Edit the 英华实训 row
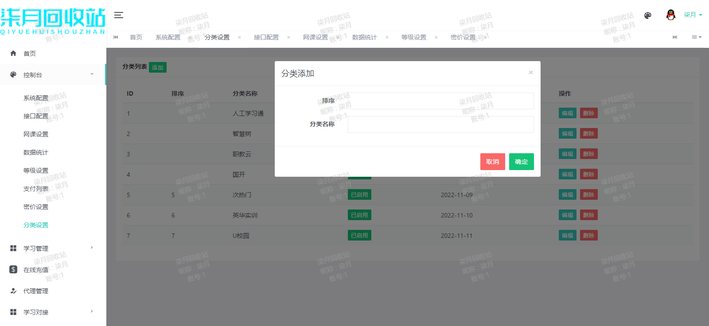The width and height of the screenshot is (709, 326). tap(568, 215)
